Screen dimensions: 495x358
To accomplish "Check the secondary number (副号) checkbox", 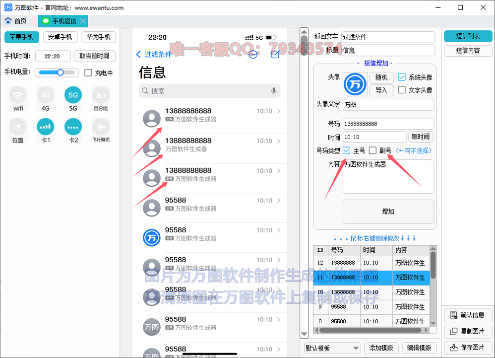I will click(372, 150).
